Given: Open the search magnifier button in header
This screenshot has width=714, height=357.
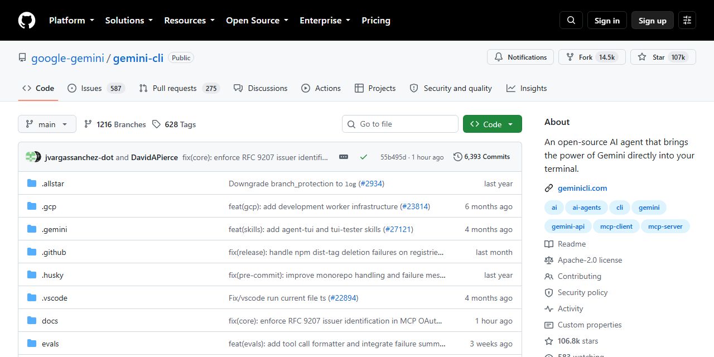Looking at the screenshot, I should [571, 20].
